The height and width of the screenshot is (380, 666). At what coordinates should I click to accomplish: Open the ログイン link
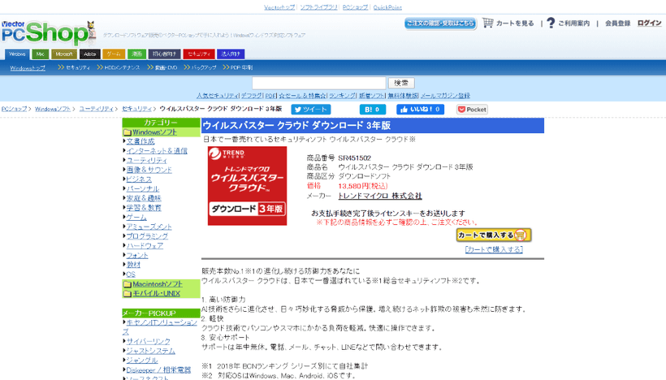tap(650, 23)
